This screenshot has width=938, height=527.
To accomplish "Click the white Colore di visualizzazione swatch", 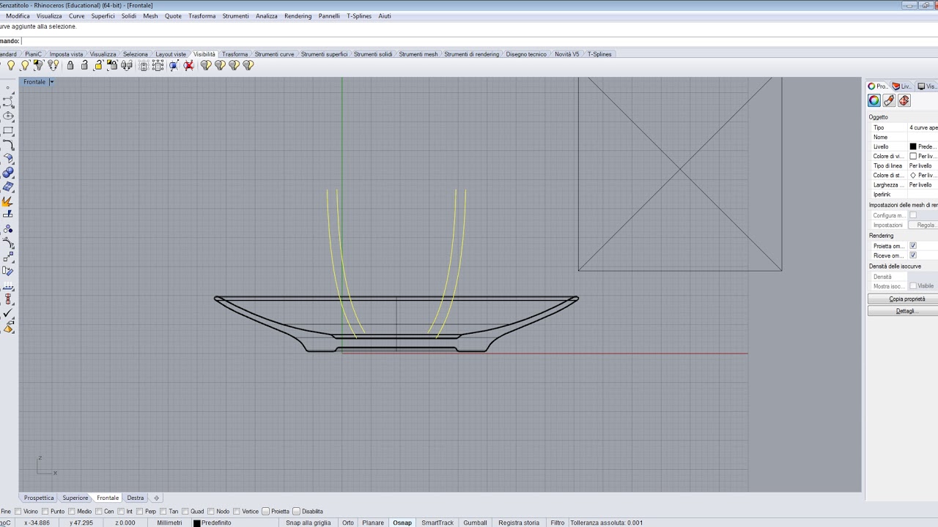I will (913, 156).
